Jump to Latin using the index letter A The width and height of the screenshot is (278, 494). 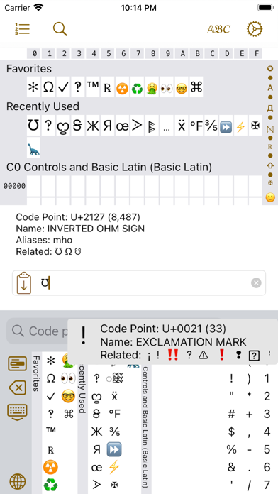click(x=269, y=88)
